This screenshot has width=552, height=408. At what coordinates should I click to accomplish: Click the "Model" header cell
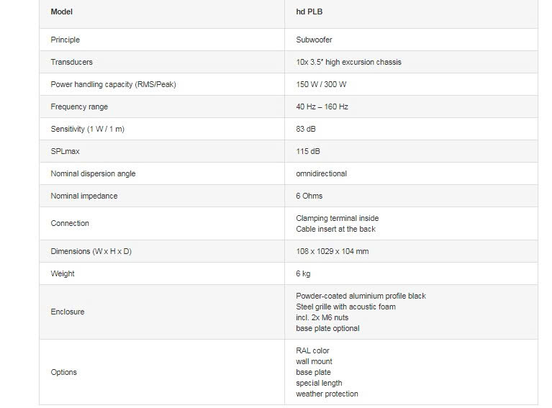tap(62, 12)
